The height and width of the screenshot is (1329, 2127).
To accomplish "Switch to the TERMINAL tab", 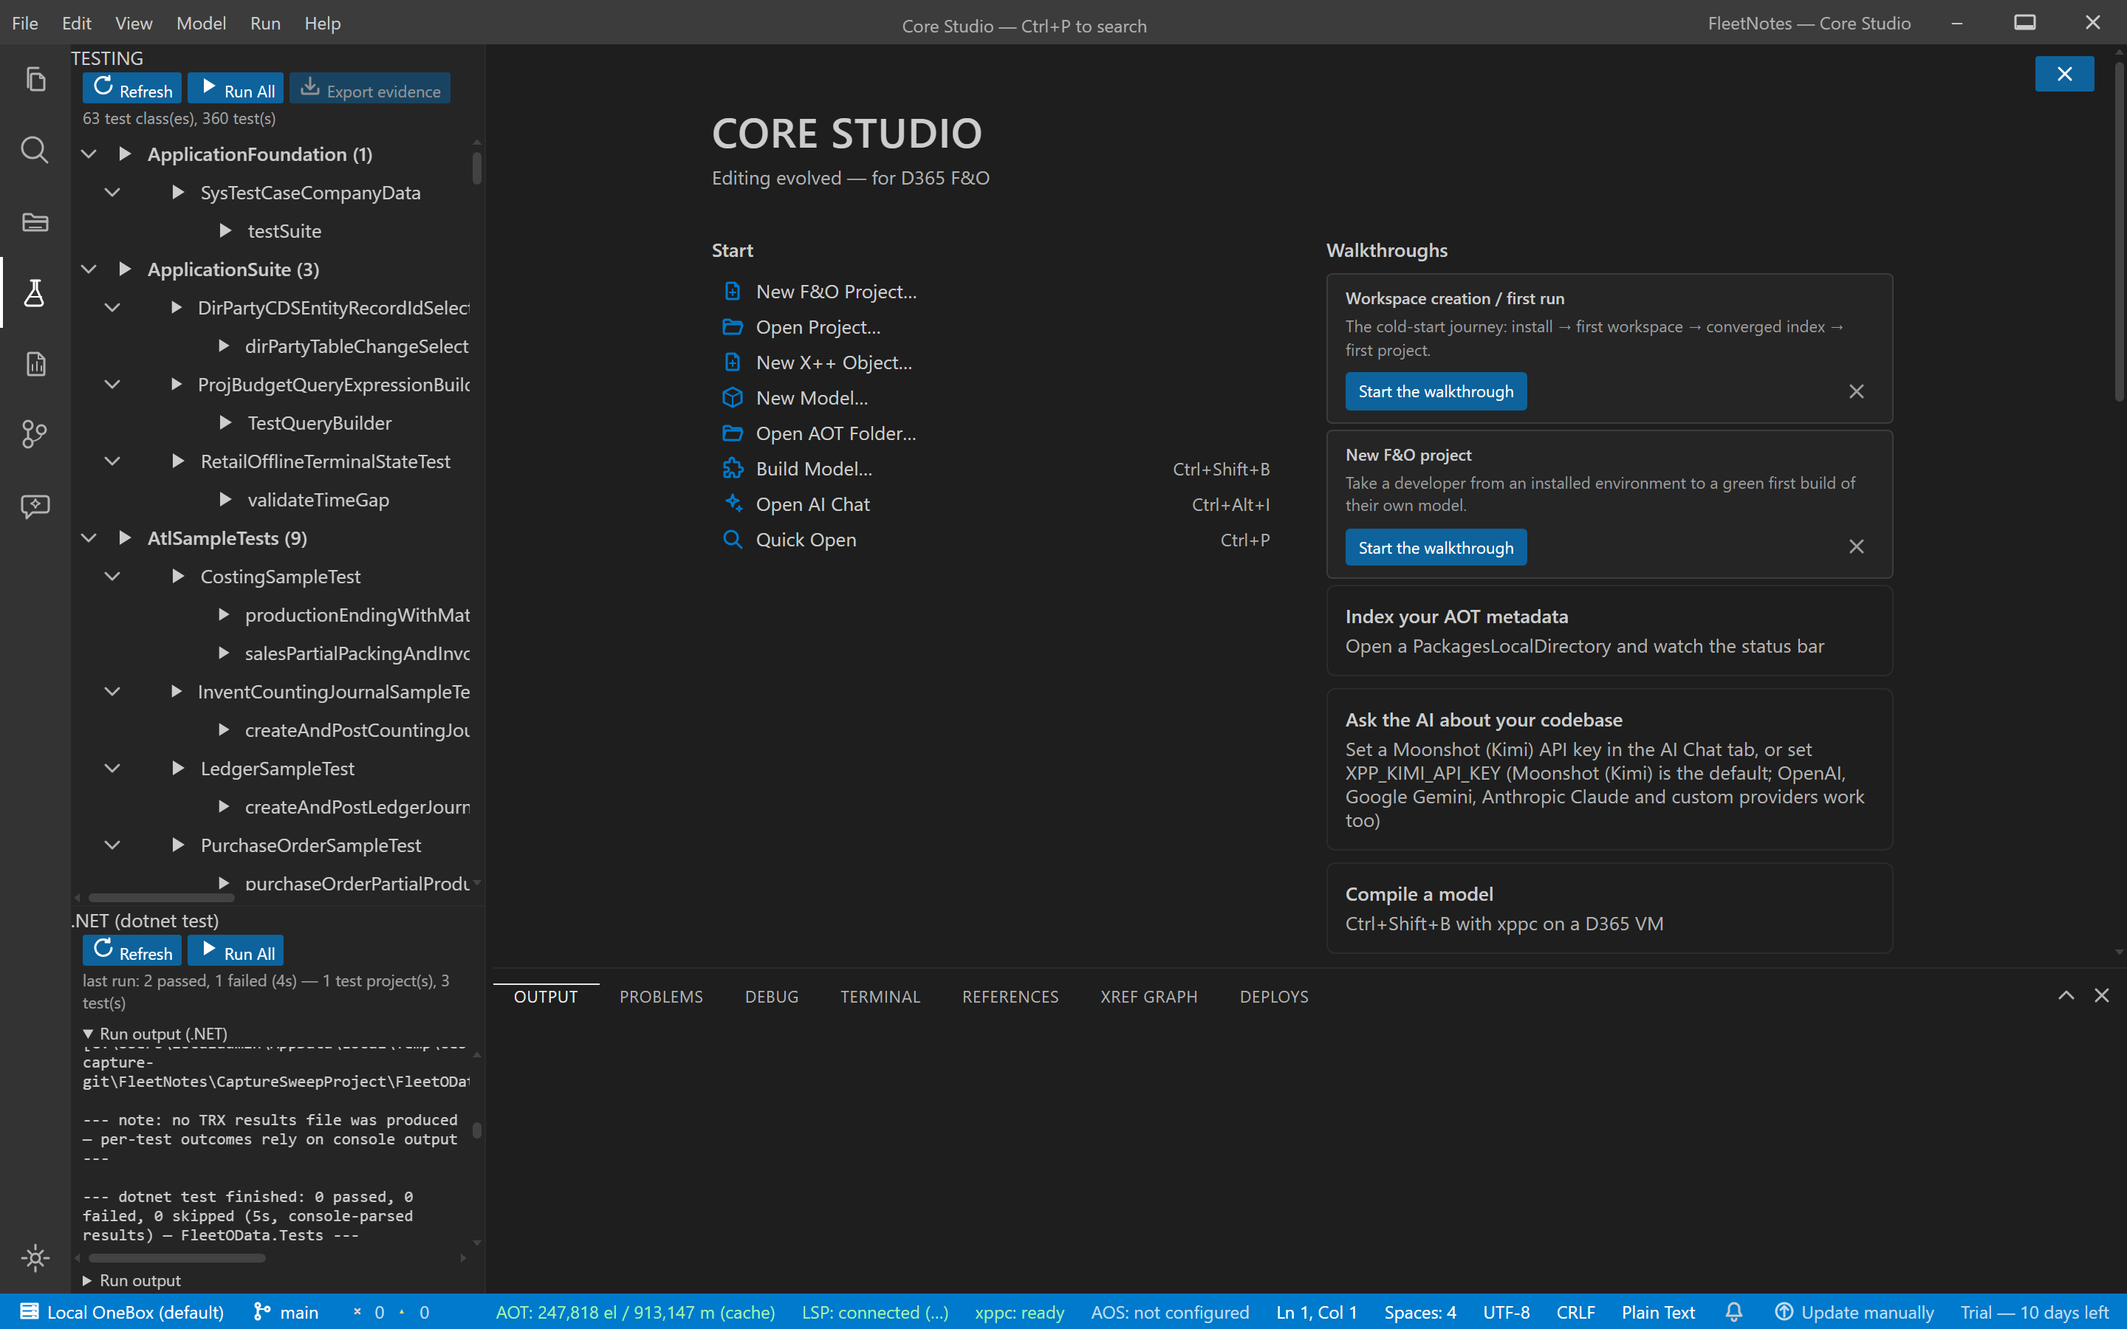I will [880, 996].
